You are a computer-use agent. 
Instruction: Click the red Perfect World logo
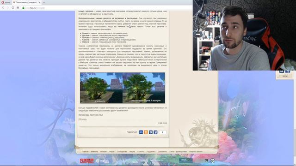coord(87,161)
